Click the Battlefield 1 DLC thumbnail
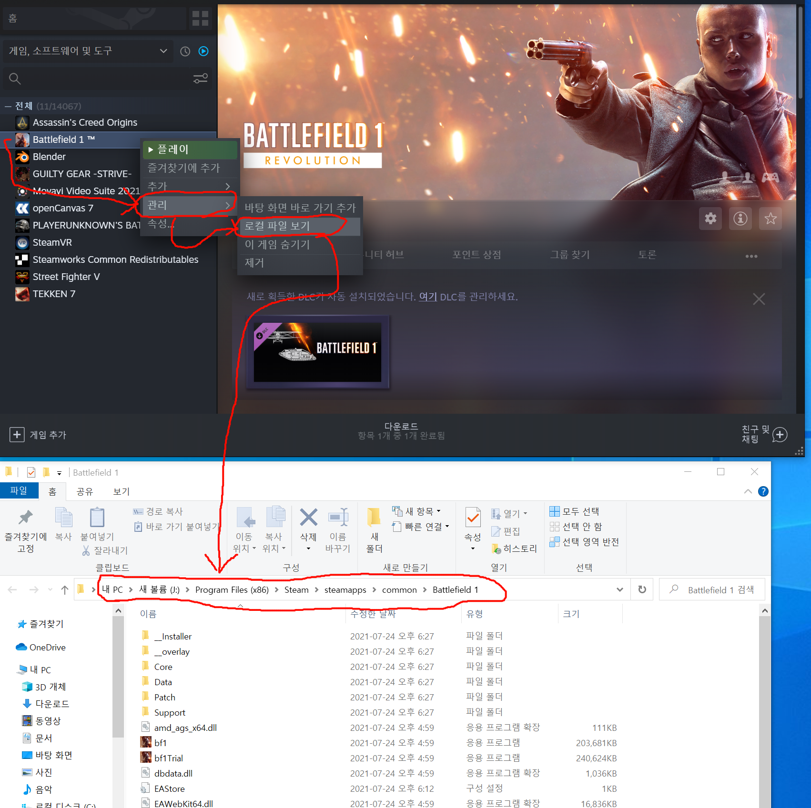This screenshot has height=808, width=811. pos(317,352)
